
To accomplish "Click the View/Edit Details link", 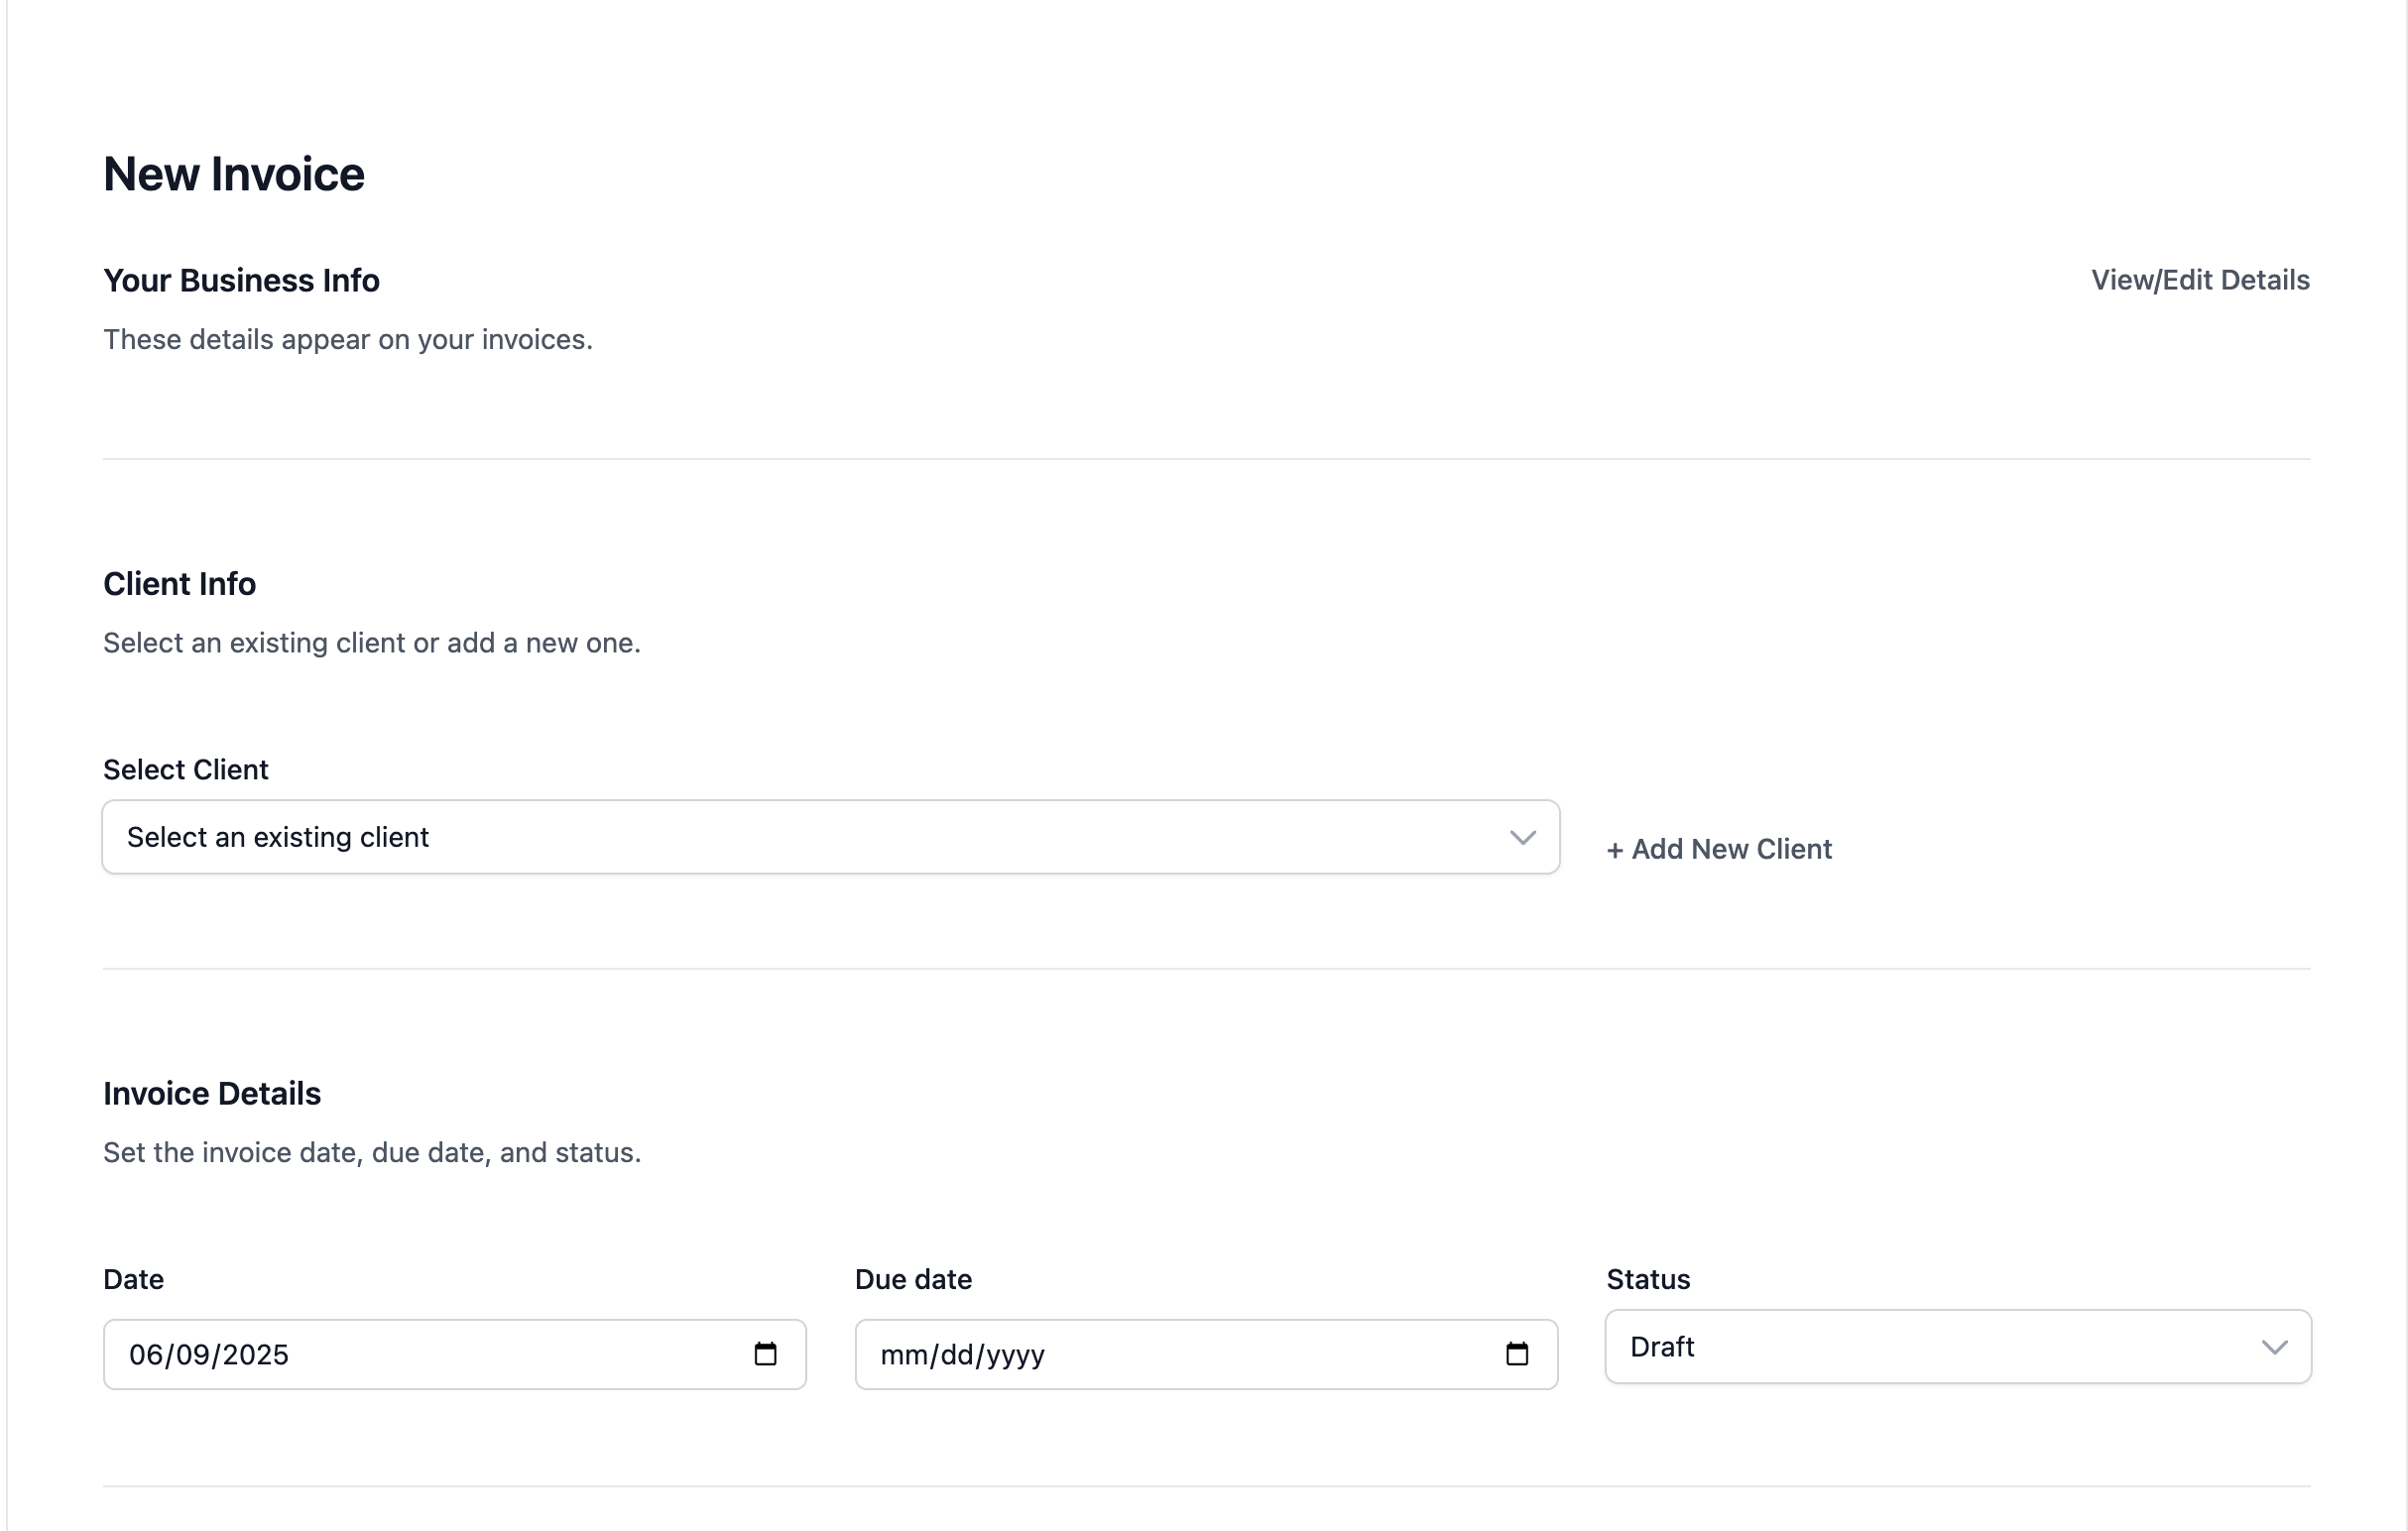I will click(2200, 280).
